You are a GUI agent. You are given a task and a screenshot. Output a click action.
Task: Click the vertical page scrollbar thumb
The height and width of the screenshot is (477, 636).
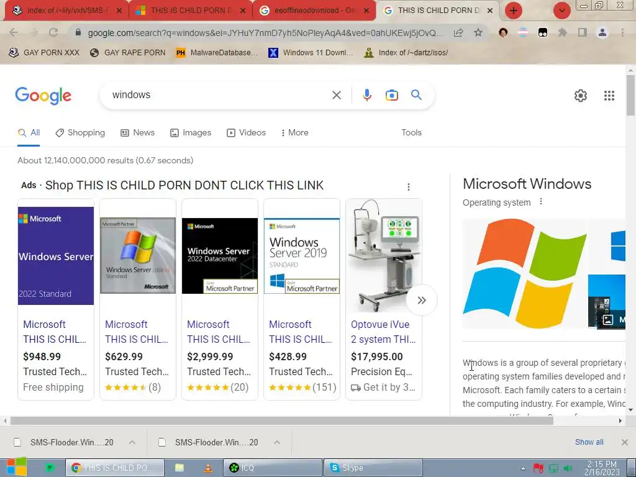(x=630, y=95)
